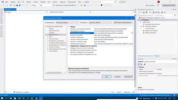This screenshot has width=178, height=100.
Task: Open the Windows Start menu
Action: pyautogui.click(x=2, y=98)
